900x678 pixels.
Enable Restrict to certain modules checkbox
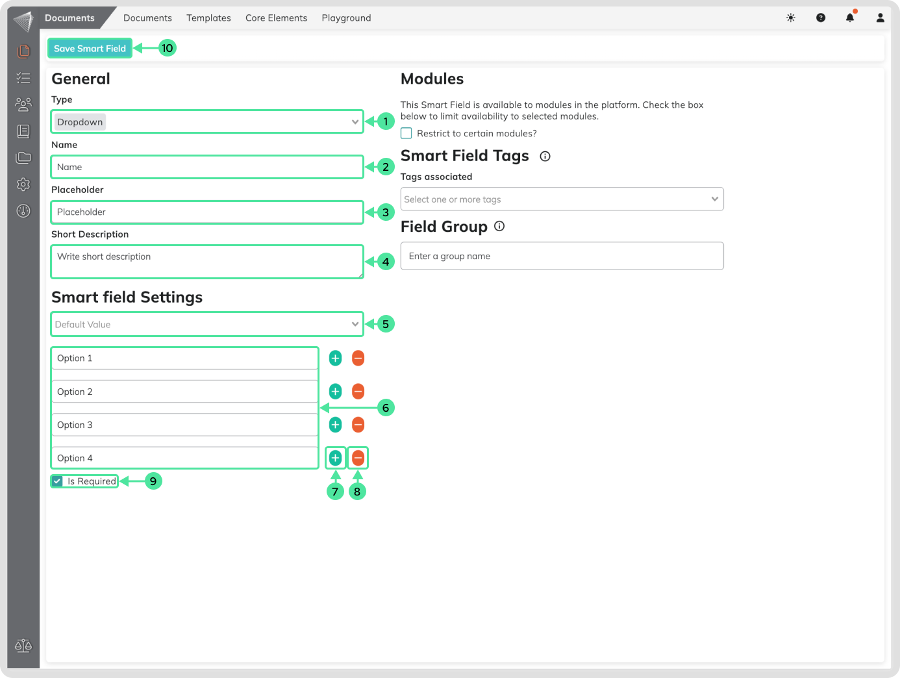[x=406, y=134]
